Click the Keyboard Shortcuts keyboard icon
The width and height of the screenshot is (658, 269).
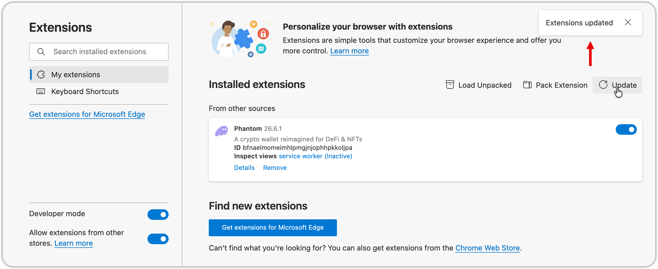[41, 91]
